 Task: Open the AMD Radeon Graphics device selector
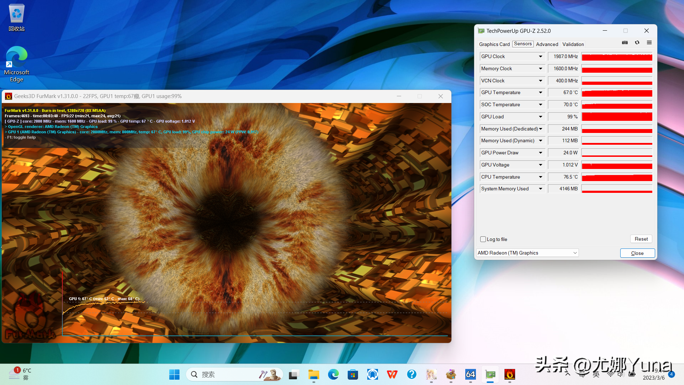[x=527, y=253]
